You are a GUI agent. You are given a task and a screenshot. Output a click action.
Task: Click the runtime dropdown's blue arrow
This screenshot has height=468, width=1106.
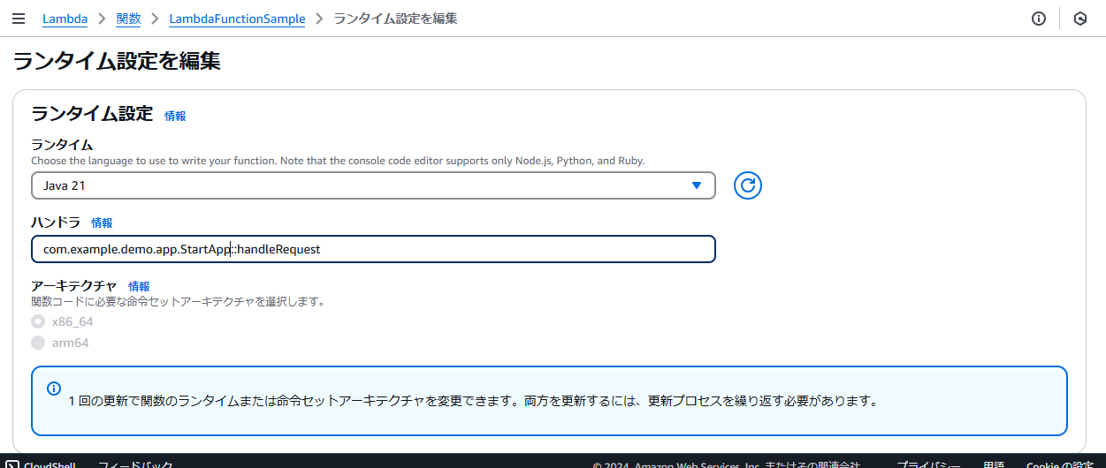697,185
